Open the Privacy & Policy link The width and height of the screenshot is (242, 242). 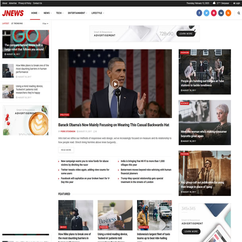[x=25, y=3]
